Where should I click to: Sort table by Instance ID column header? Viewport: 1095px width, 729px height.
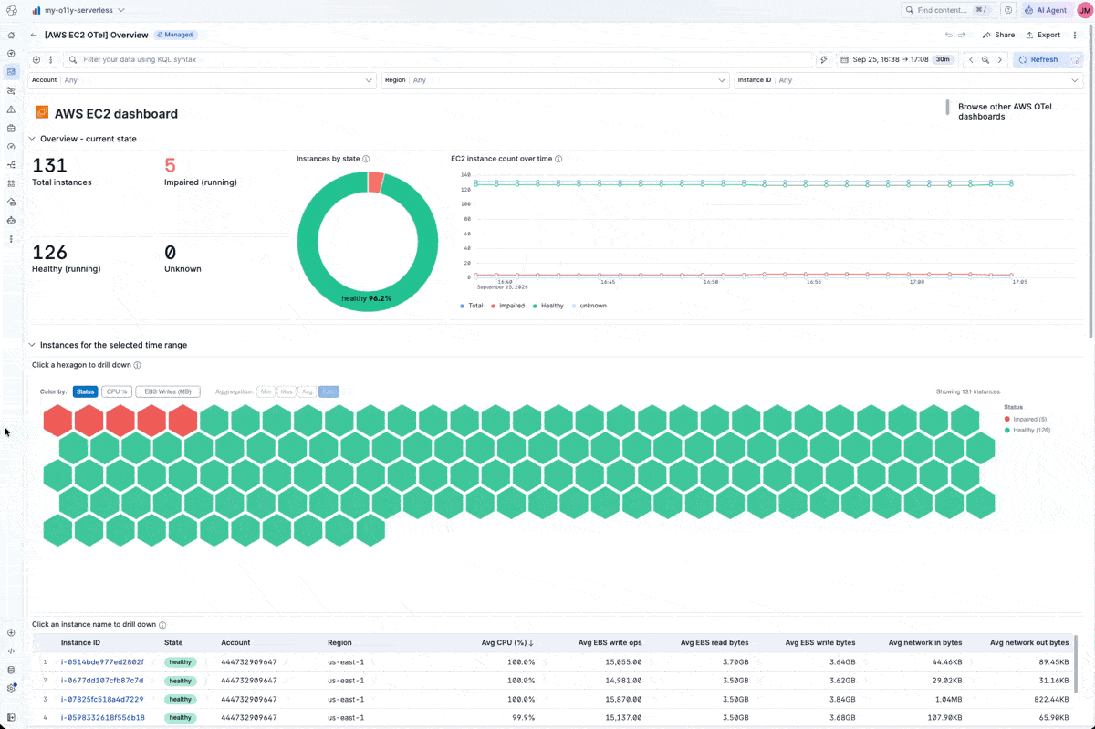pos(80,642)
